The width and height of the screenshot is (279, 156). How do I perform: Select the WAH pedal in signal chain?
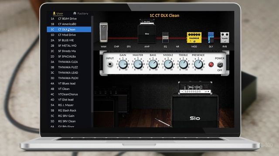point(104,32)
